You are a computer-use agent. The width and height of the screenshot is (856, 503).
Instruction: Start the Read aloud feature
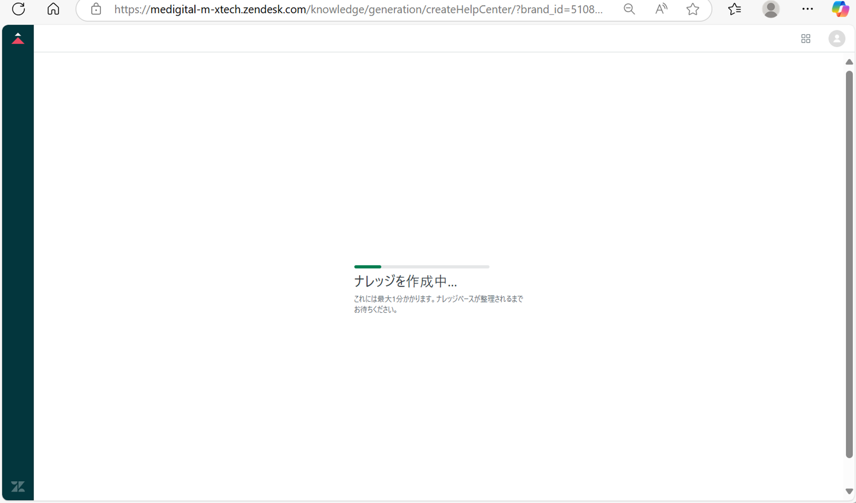point(661,9)
